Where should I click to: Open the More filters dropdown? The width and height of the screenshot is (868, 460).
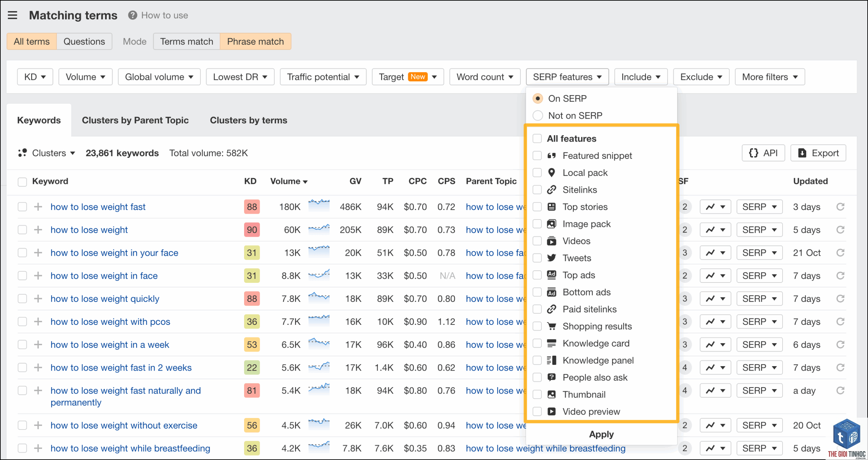(x=770, y=77)
